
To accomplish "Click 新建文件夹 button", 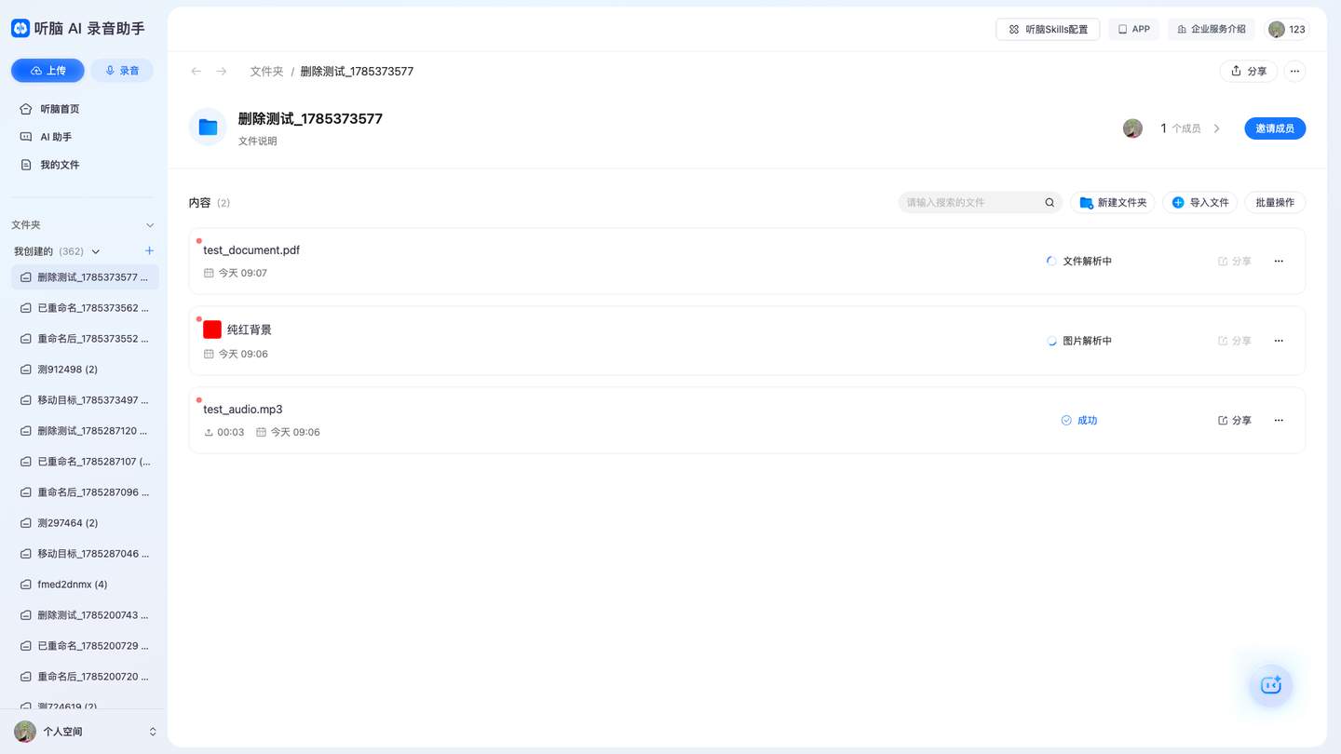I will pyautogui.click(x=1113, y=202).
